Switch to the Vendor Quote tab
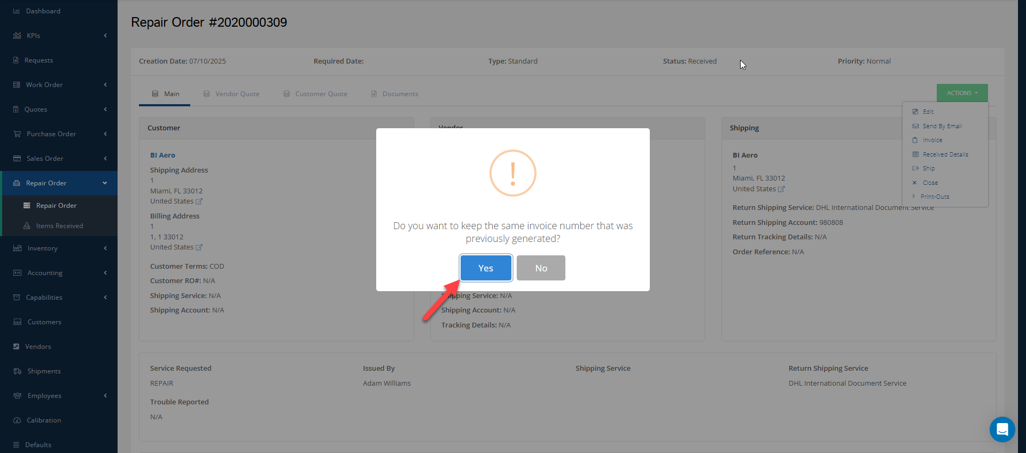 coord(231,94)
